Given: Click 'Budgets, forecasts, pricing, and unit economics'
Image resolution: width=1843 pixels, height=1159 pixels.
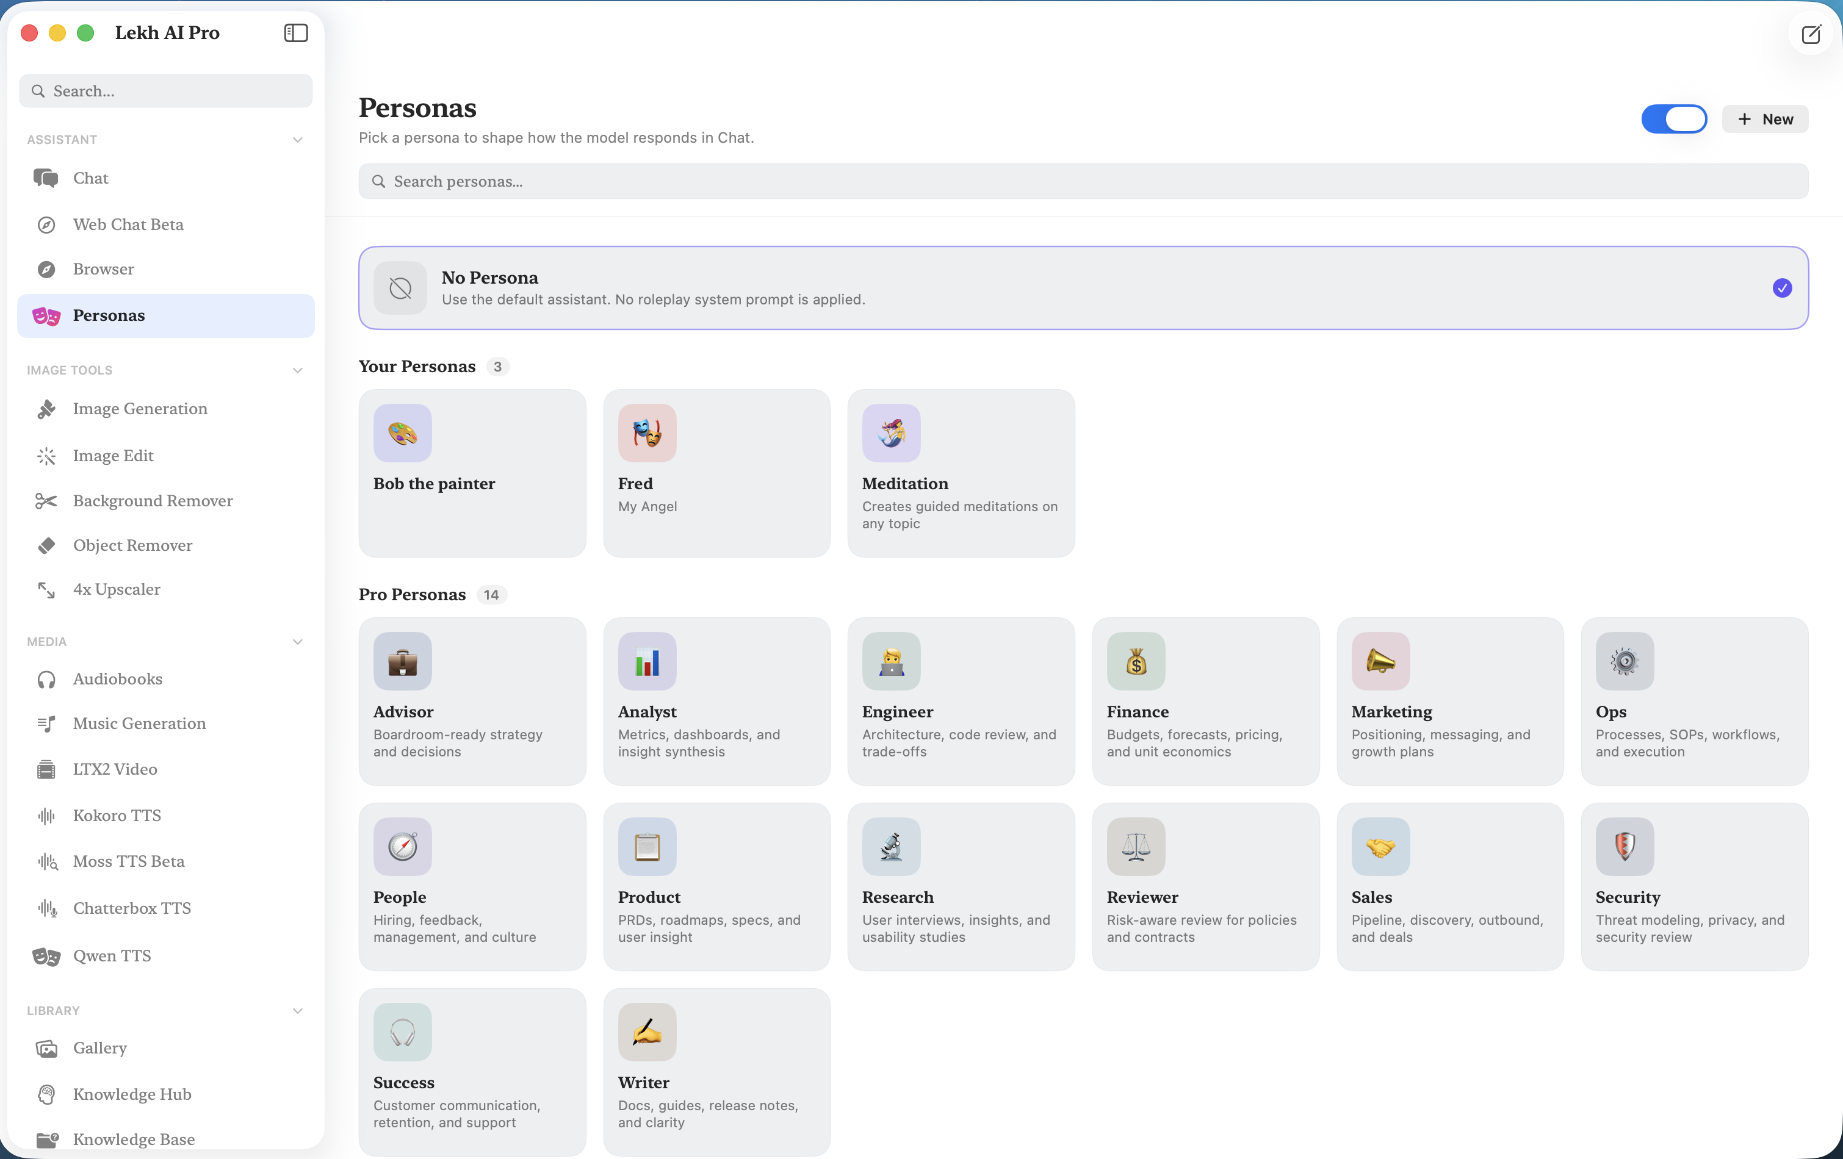Looking at the screenshot, I should coord(1194,743).
